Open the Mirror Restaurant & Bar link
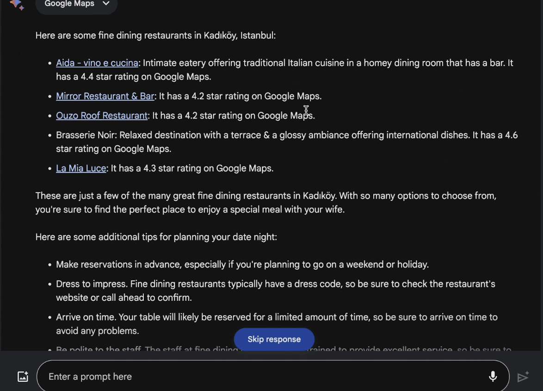The width and height of the screenshot is (543, 391). [x=105, y=96]
